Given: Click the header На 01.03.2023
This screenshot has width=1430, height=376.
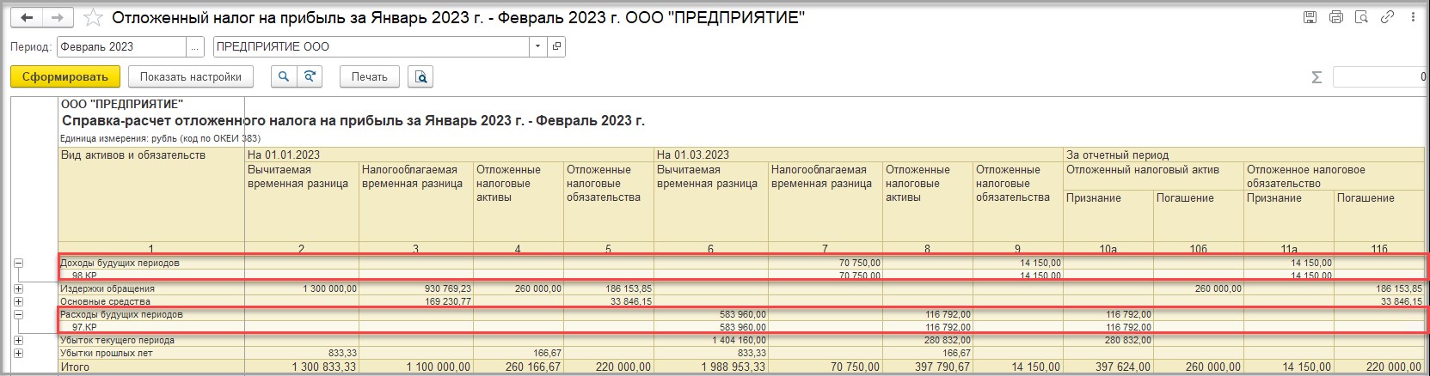Looking at the screenshot, I should [x=693, y=155].
